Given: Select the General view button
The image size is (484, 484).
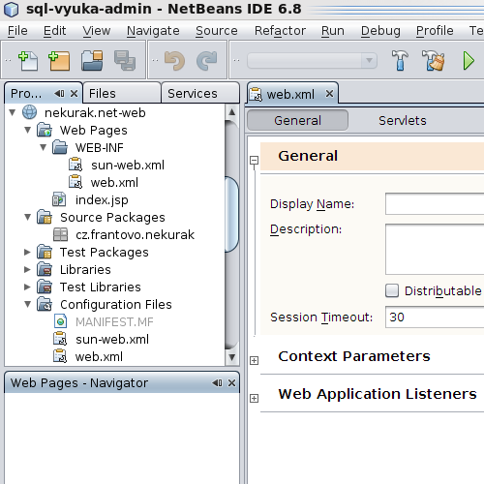Looking at the screenshot, I should pos(297,120).
